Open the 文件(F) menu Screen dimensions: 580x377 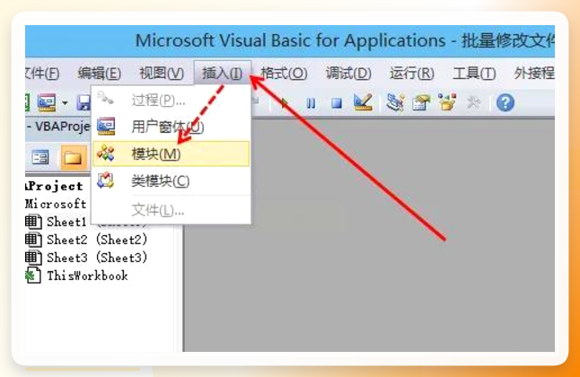pyautogui.click(x=42, y=74)
